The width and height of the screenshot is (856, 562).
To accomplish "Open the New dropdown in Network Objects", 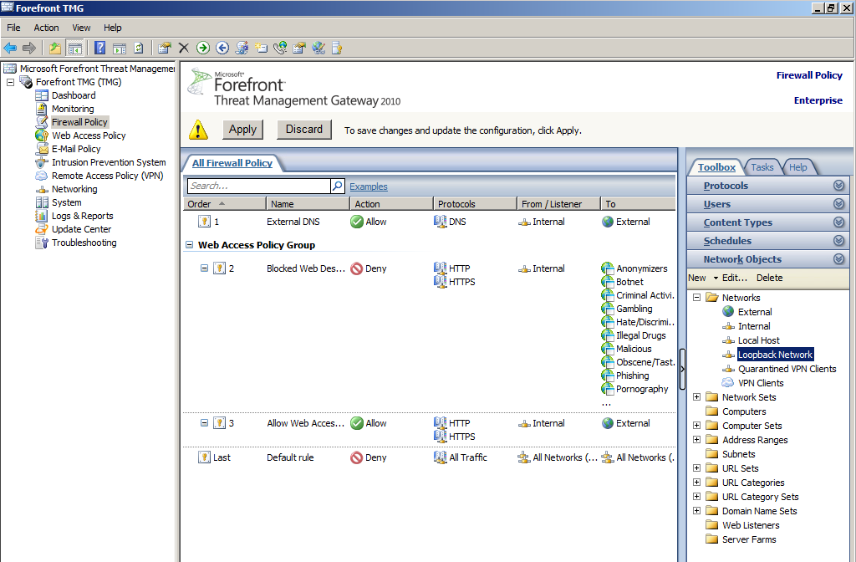I will (x=716, y=278).
